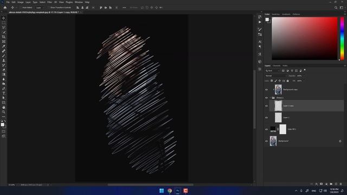Switch to the Gradients tab
Screen dimensions: 347x195
[286, 14]
